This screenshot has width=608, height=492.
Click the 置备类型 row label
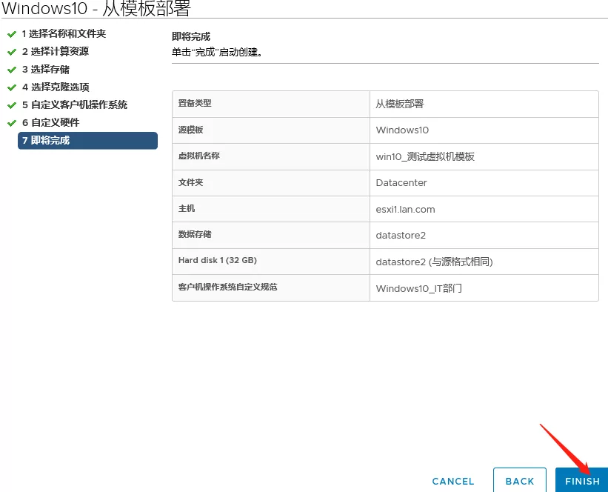(x=195, y=104)
